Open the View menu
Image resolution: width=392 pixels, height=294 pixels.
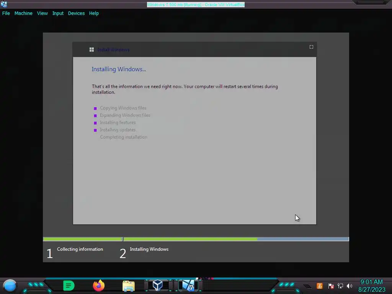click(x=42, y=13)
